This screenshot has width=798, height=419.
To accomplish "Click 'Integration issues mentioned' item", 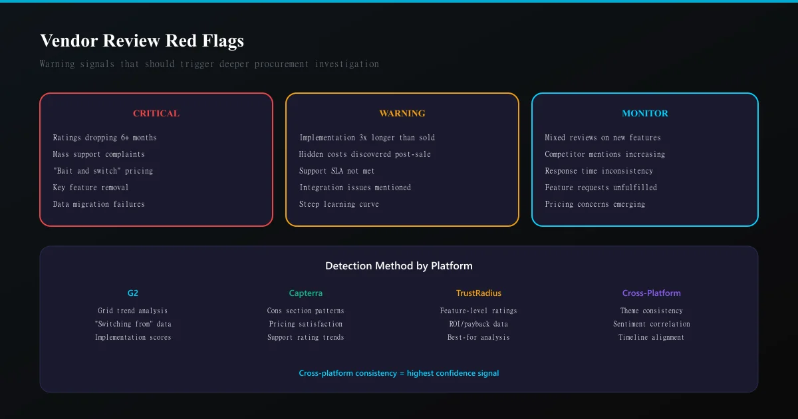I will tap(355, 188).
